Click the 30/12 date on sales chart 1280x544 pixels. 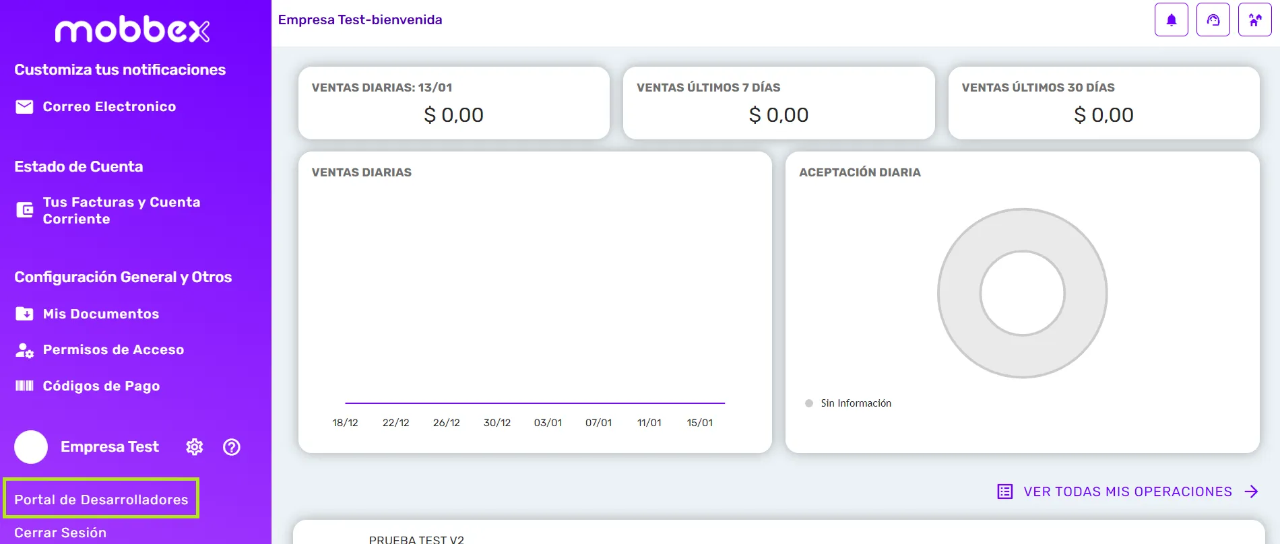[497, 423]
